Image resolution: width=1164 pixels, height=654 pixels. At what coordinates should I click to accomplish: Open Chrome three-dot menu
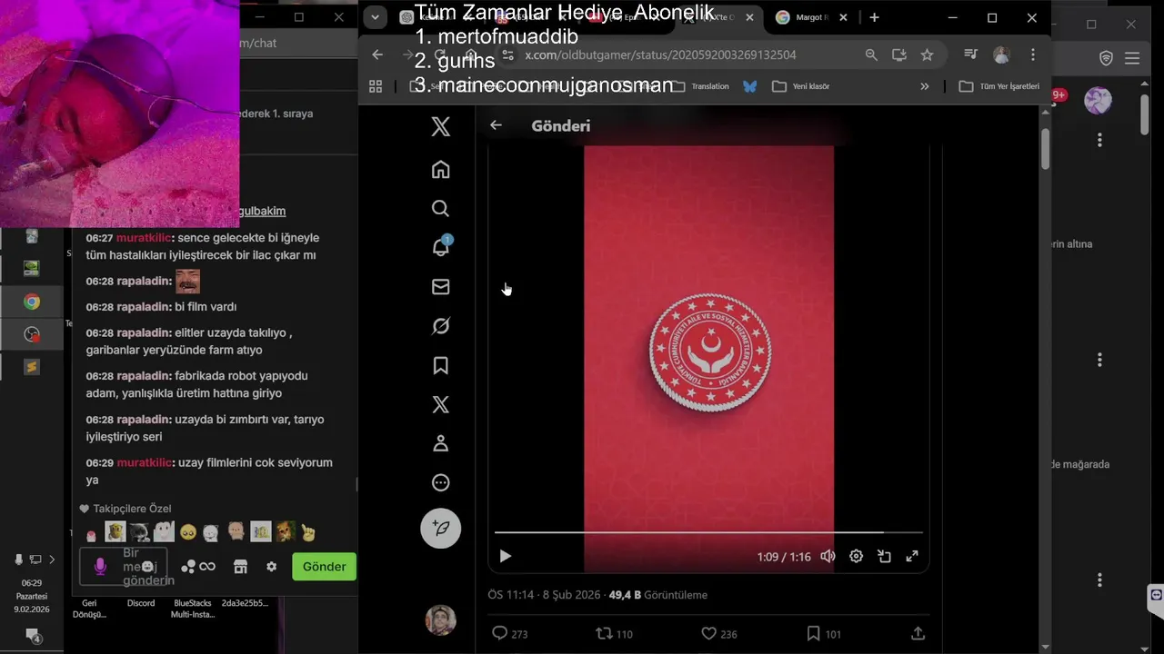coord(1033,54)
